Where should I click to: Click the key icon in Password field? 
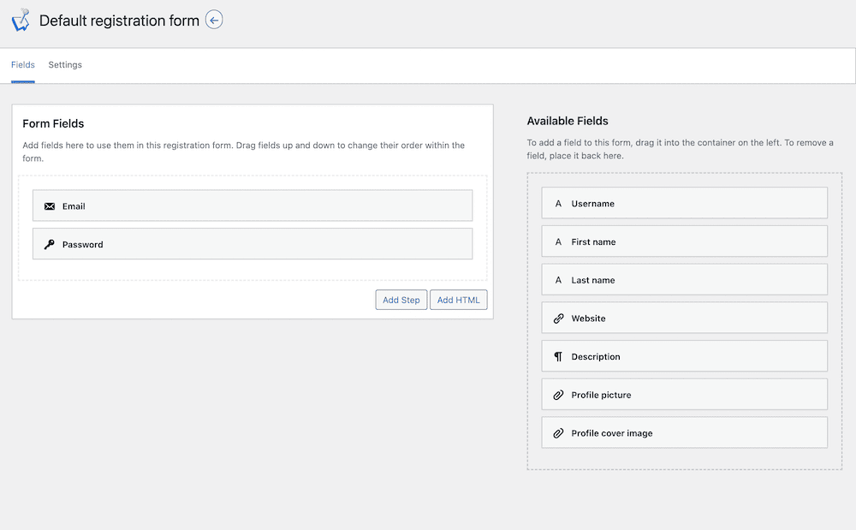point(49,245)
